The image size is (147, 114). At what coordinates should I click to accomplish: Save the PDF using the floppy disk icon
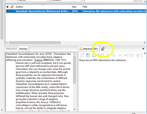click(x=88, y=55)
